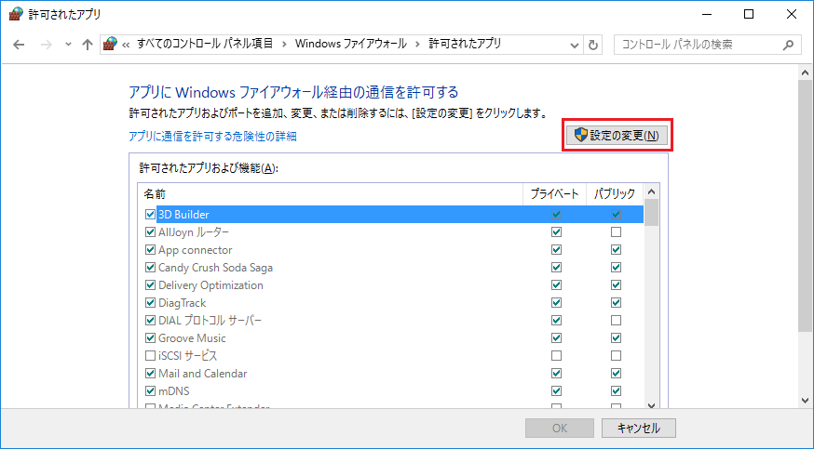Click the search magnifier icon

[x=788, y=45]
